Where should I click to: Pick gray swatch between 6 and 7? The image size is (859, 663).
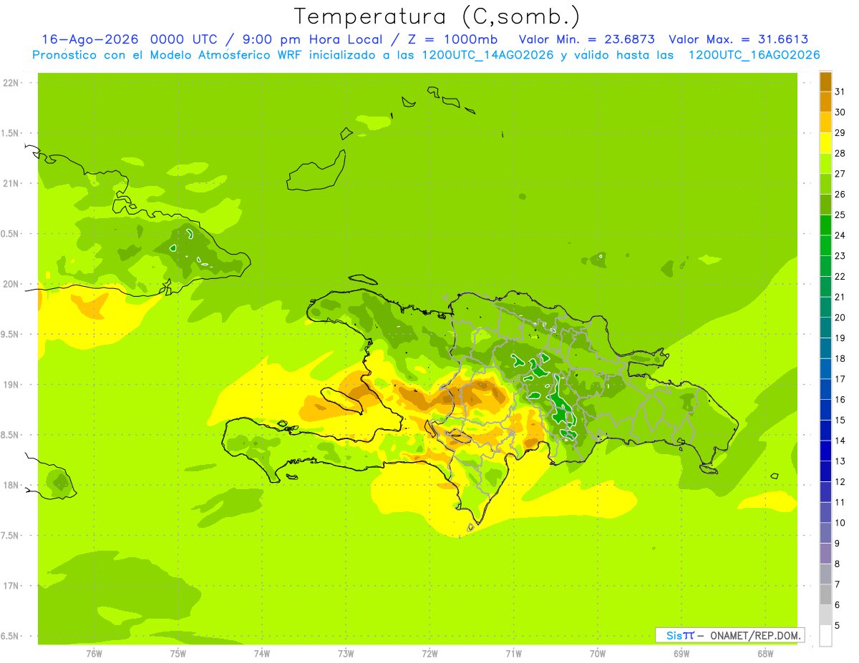[825, 594]
